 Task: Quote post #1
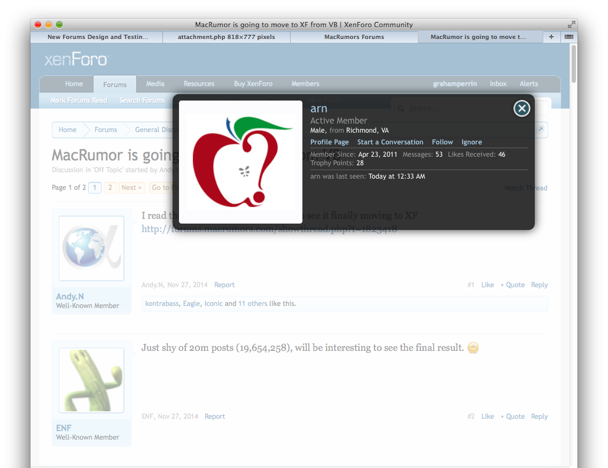click(x=512, y=285)
